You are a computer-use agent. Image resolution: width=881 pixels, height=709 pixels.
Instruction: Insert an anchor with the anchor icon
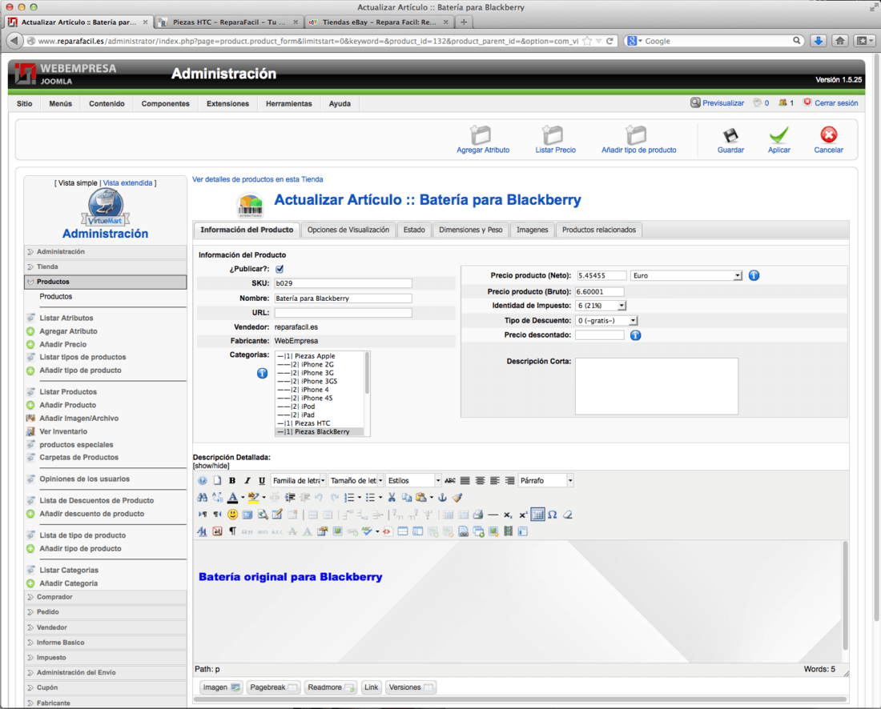[x=442, y=498]
